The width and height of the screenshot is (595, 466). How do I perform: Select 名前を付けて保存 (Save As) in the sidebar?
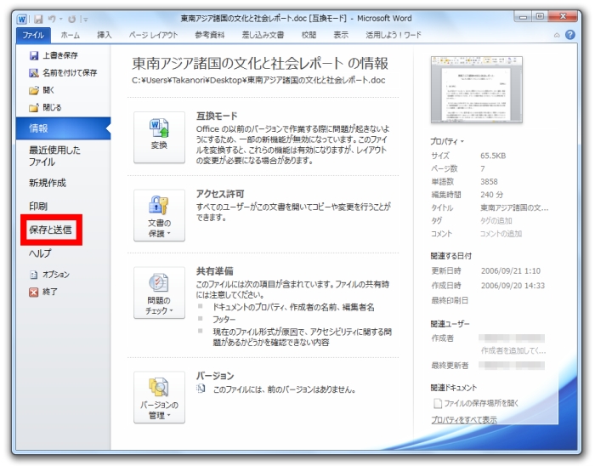click(x=63, y=72)
